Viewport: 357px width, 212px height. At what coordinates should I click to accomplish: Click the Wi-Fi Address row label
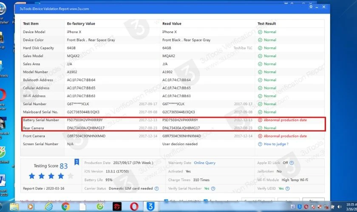34,96
